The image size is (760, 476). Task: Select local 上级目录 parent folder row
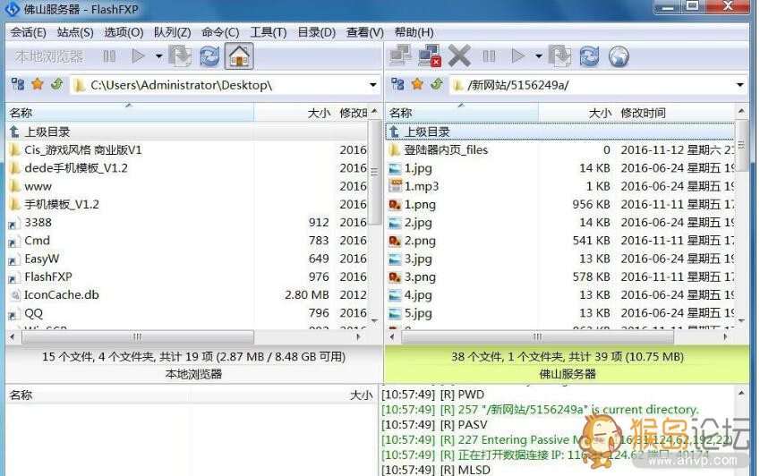point(186,132)
